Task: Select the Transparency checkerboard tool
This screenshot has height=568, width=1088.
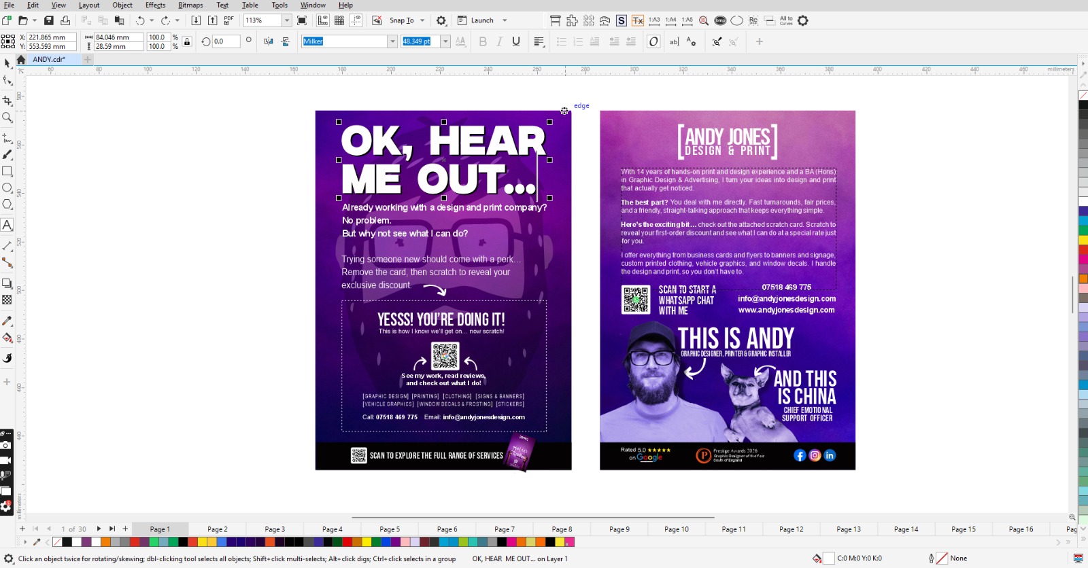Action: pyautogui.click(x=7, y=300)
